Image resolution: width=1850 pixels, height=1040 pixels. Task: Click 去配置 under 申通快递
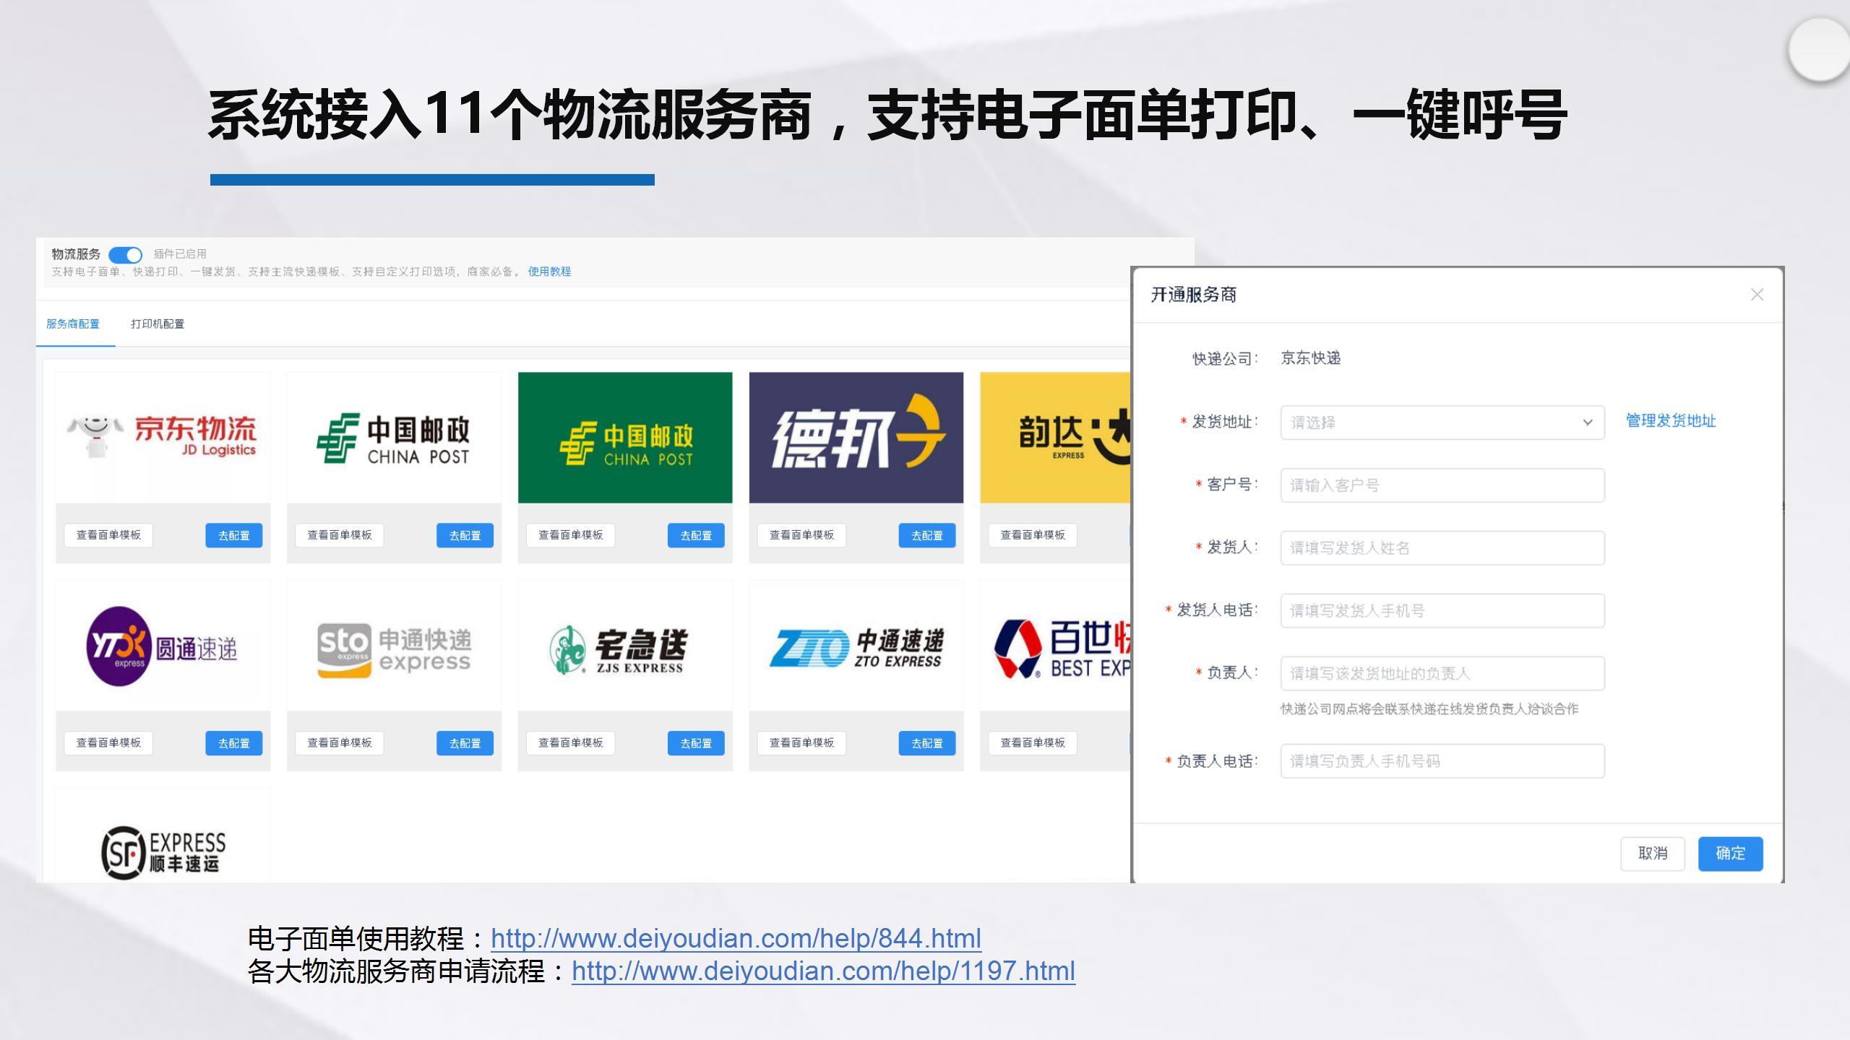tap(465, 743)
